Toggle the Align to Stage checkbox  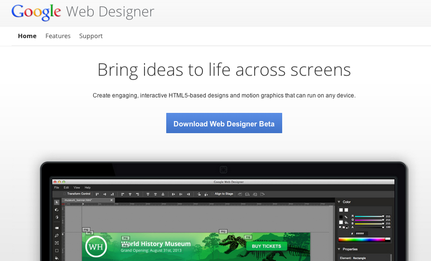(x=213, y=194)
